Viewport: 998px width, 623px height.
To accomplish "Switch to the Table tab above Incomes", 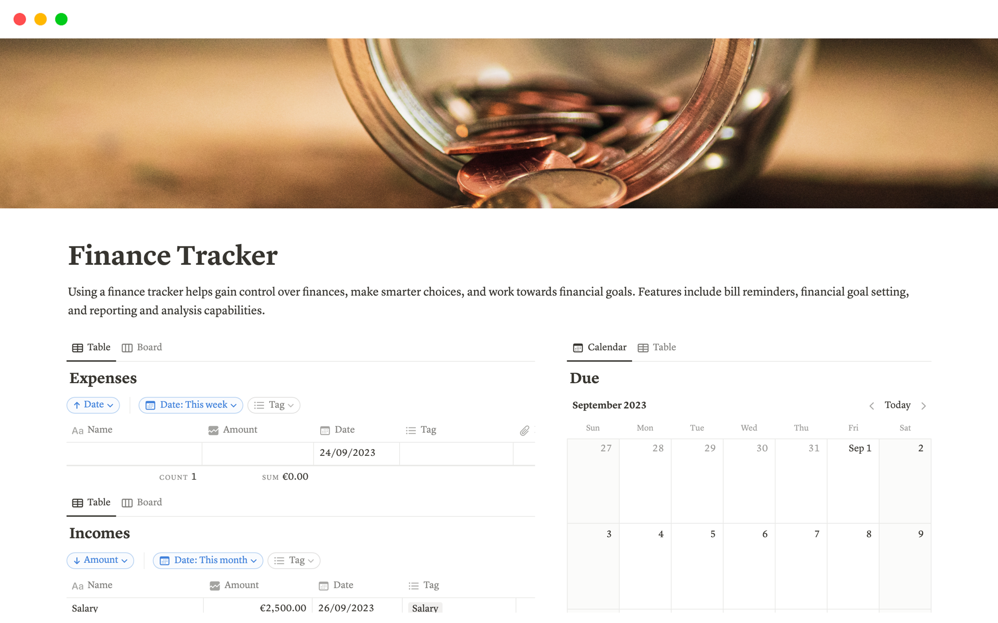I will (x=98, y=502).
